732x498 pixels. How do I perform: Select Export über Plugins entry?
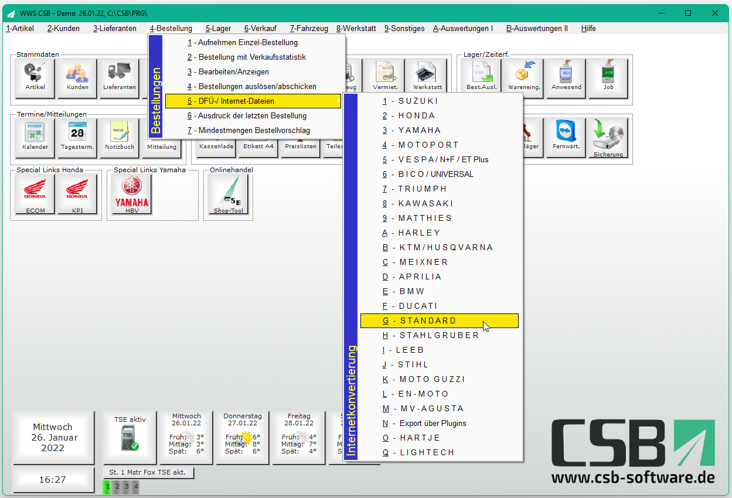[x=440, y=423]
